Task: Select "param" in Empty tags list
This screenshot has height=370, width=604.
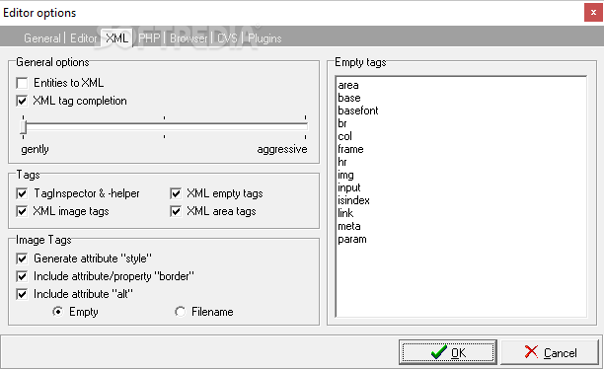Action: point(352,239)
